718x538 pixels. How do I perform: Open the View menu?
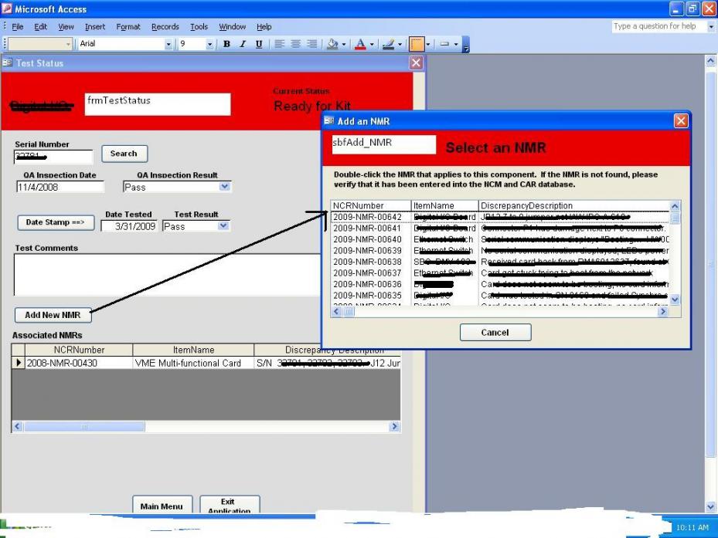pos(66,26)
